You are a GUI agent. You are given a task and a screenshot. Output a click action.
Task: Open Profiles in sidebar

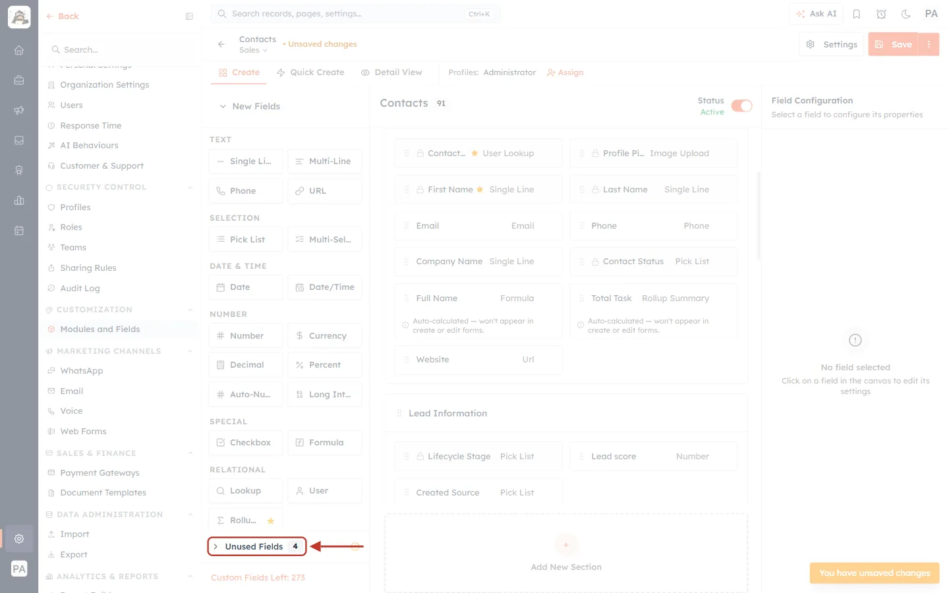click(x=75, y=208)
